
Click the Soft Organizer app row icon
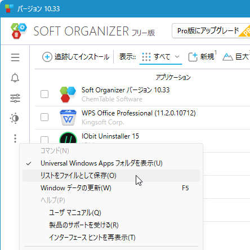coord(68,94)
